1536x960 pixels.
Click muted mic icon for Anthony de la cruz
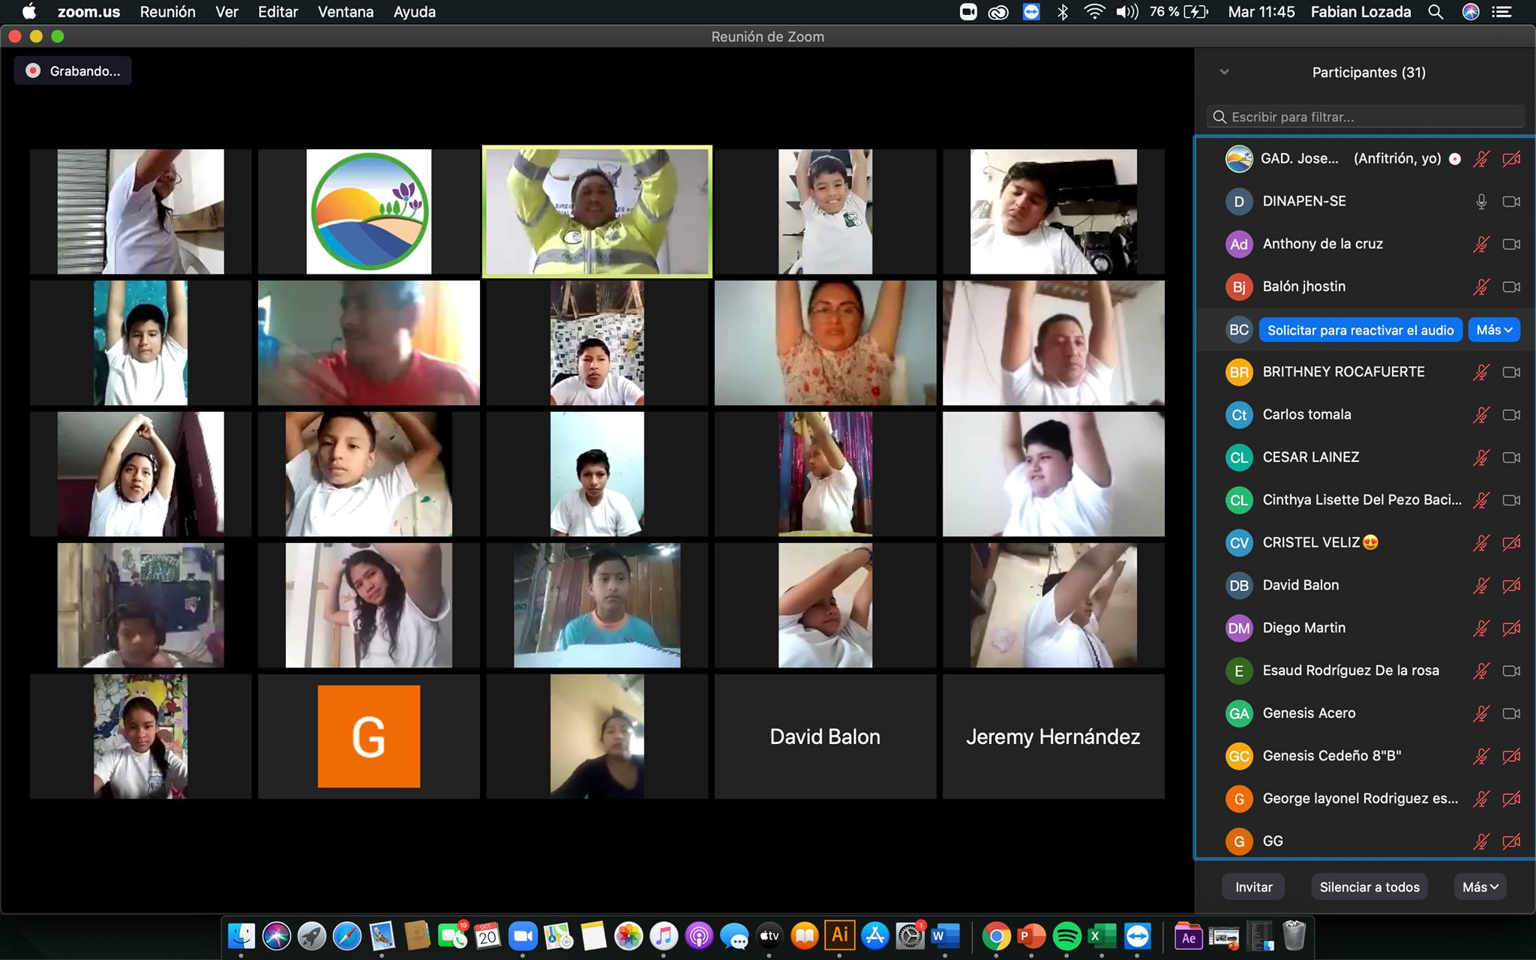(x=1481, y=244)
